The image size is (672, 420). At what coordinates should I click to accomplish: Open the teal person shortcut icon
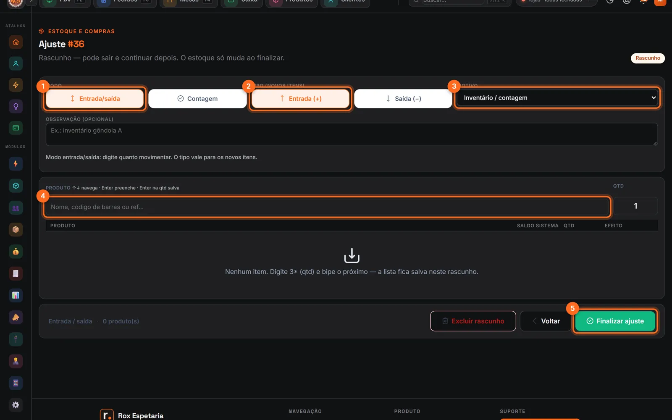point(16,63)
